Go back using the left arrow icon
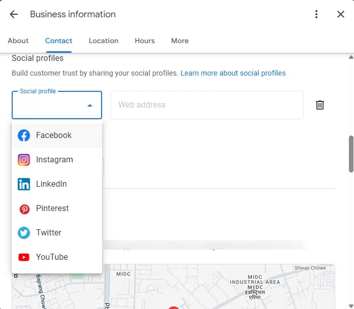Viewport: 354px width, 309px height. 14,14
